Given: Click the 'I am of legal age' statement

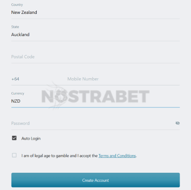Looking at the screenshot, I should pyautogui.click(x=60, y=156).
